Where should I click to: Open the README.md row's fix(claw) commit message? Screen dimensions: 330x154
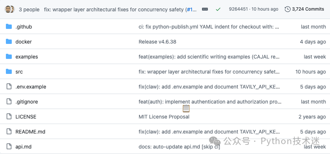[209, 132]
